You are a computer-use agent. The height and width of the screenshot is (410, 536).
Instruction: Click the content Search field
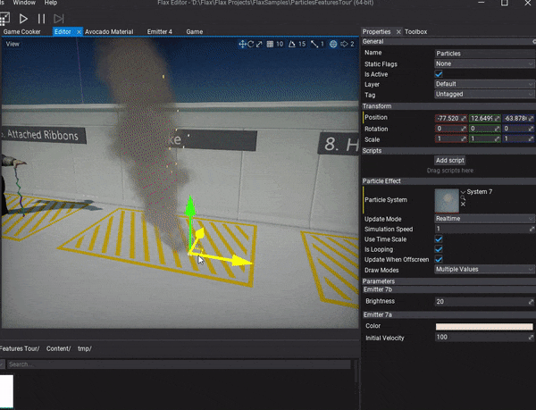pos(179,364)
